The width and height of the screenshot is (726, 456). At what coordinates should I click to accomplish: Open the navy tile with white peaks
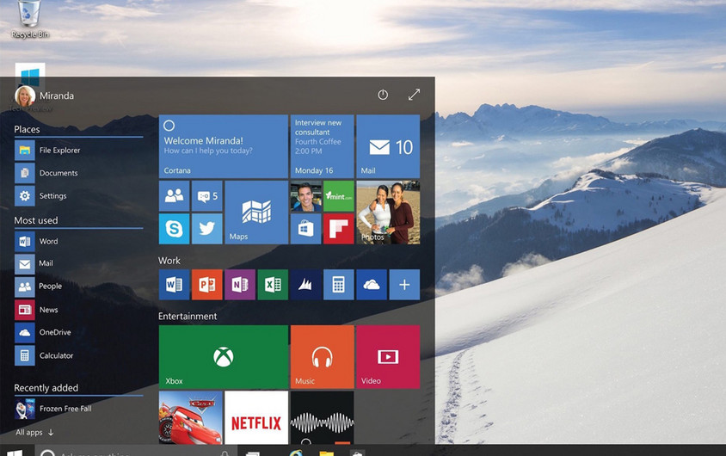click(306, 285)
